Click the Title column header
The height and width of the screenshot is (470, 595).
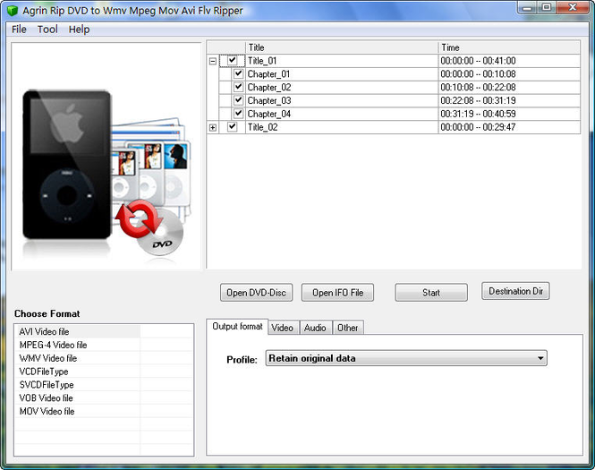(x=342, y=47)
